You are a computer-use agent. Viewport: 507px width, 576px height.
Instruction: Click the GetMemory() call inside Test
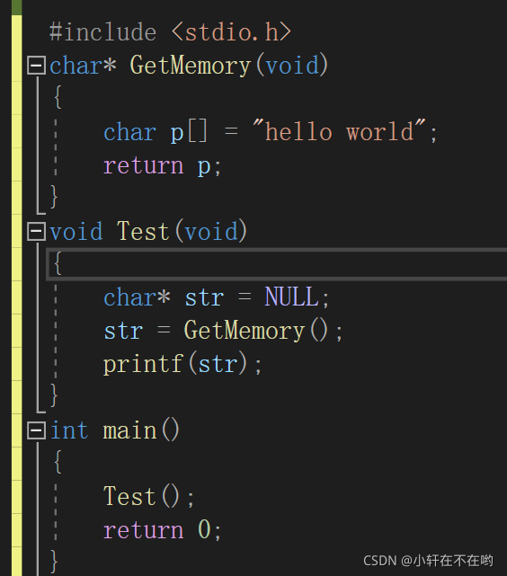coord(255,331)
